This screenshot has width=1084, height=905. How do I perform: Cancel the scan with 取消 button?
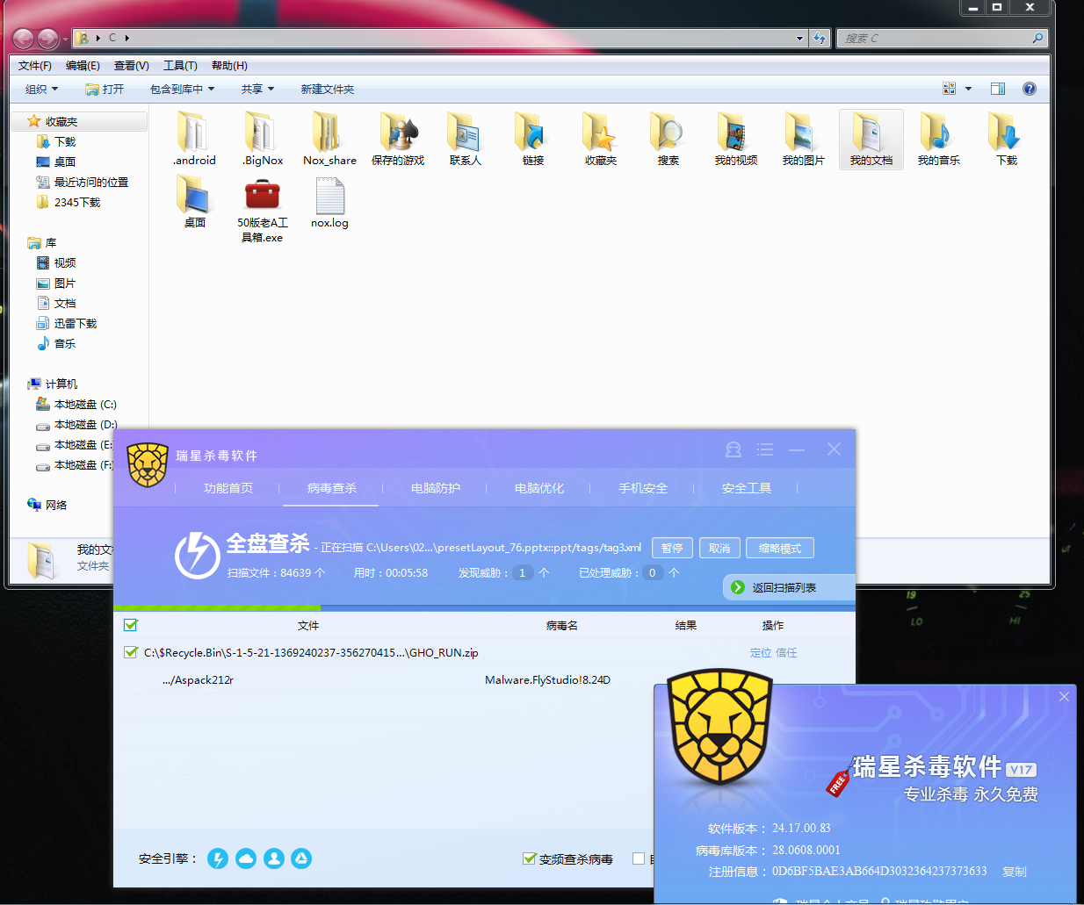(x=719, y=548)
